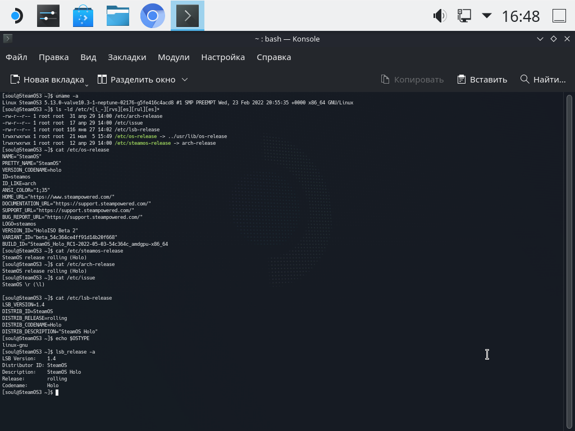Click the last terminal prompt cursor

(x=57, y=392)
